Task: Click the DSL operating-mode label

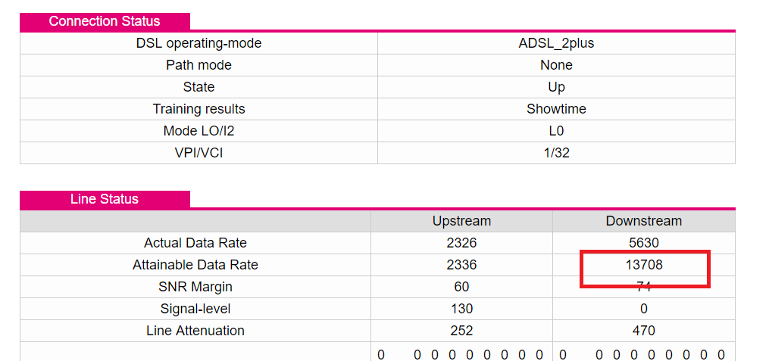Action: click(x=199, y=43)
